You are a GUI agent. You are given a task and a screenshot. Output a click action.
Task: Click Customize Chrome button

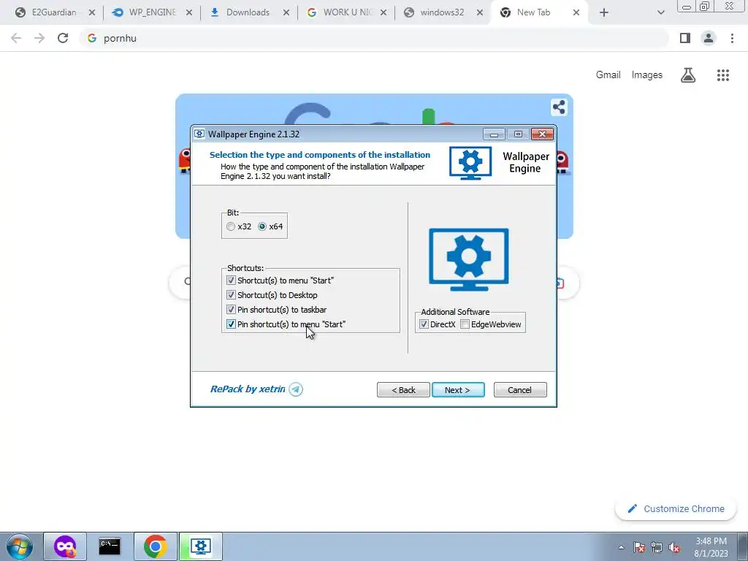676,508
